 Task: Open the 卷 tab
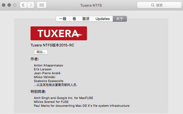(74, 19)
